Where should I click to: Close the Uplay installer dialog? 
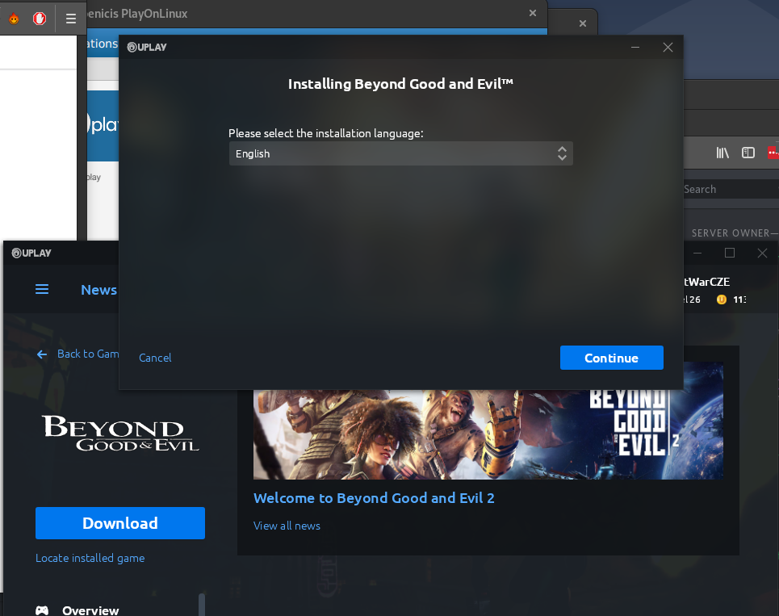coord(668,47)
